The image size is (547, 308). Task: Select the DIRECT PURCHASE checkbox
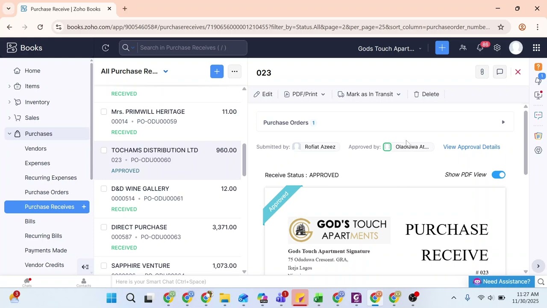click(x=104, y=227)
